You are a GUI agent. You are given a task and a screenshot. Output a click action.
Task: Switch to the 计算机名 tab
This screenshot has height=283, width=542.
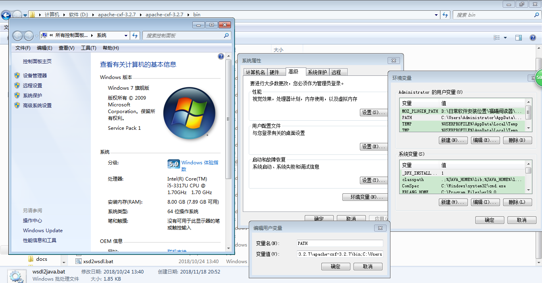click(x=256, y=72)
